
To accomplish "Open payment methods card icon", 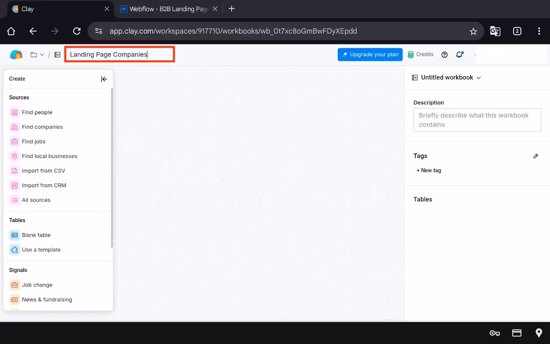I will [x=517, y=333].
